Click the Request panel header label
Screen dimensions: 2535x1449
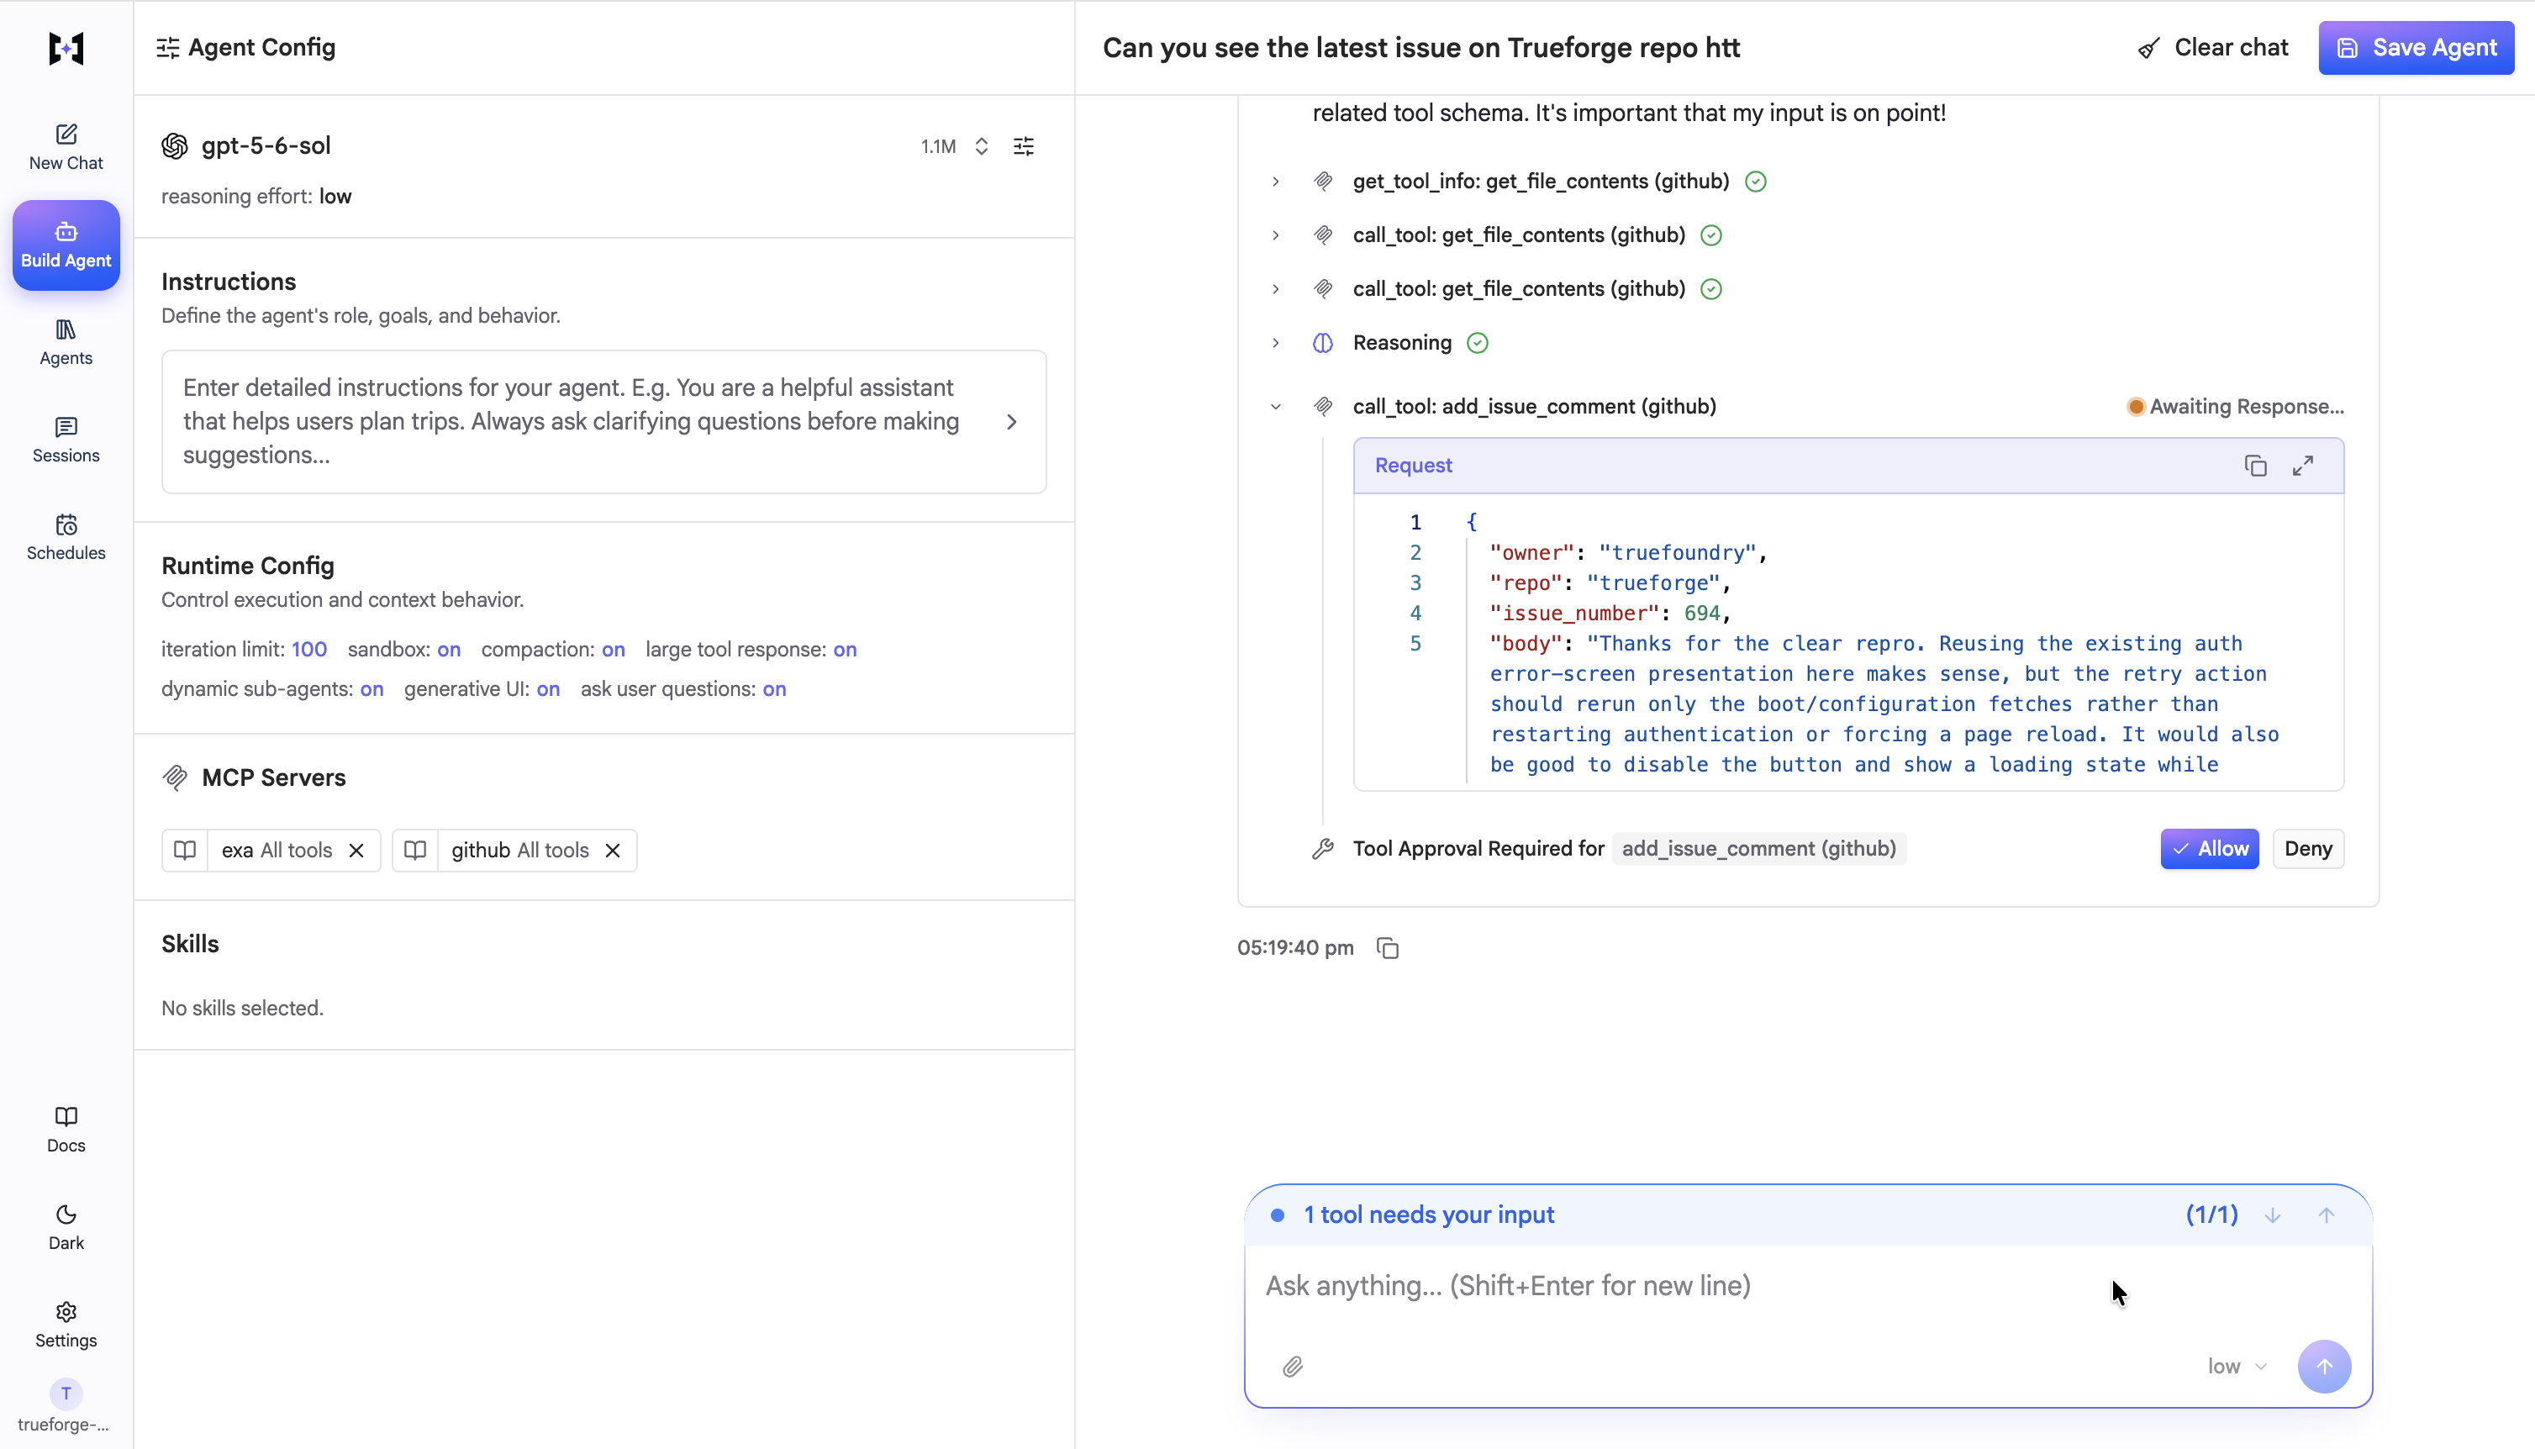[1413, 465]
